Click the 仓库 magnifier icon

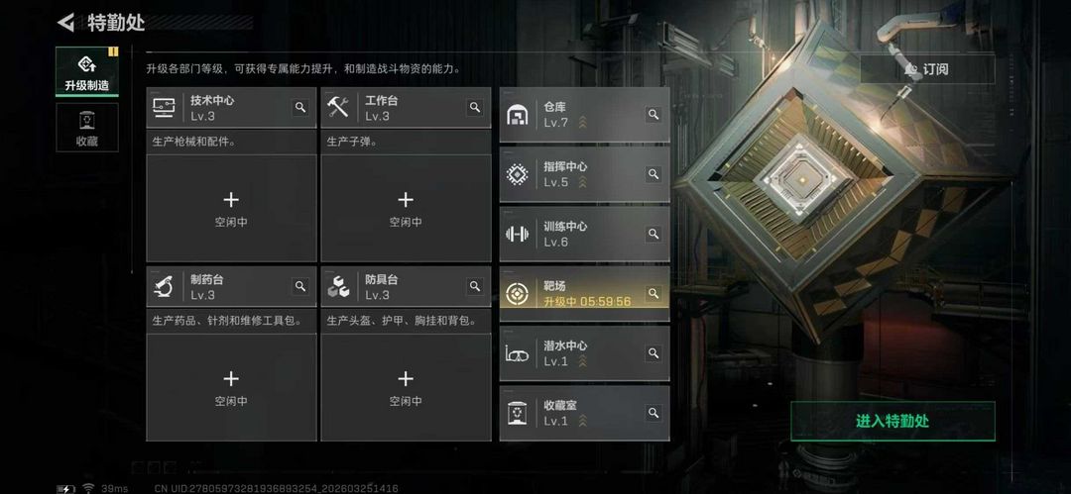click(x=654, y=115)
